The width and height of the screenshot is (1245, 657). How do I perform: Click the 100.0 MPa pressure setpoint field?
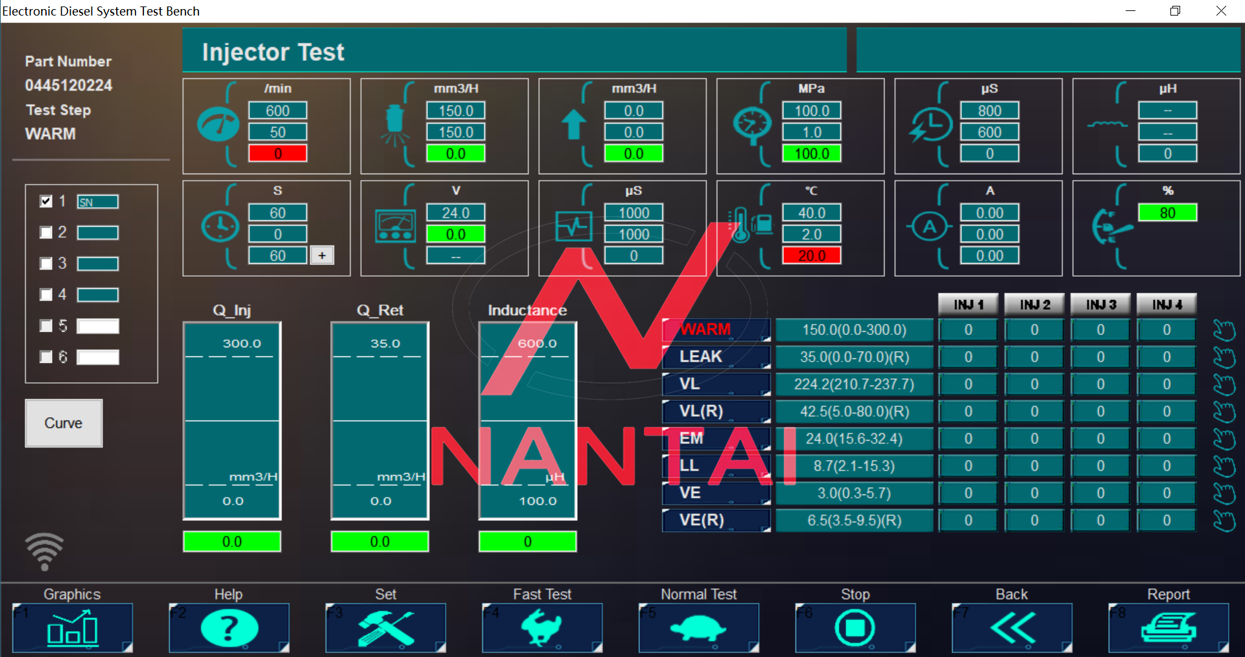(x=812, y=111)
